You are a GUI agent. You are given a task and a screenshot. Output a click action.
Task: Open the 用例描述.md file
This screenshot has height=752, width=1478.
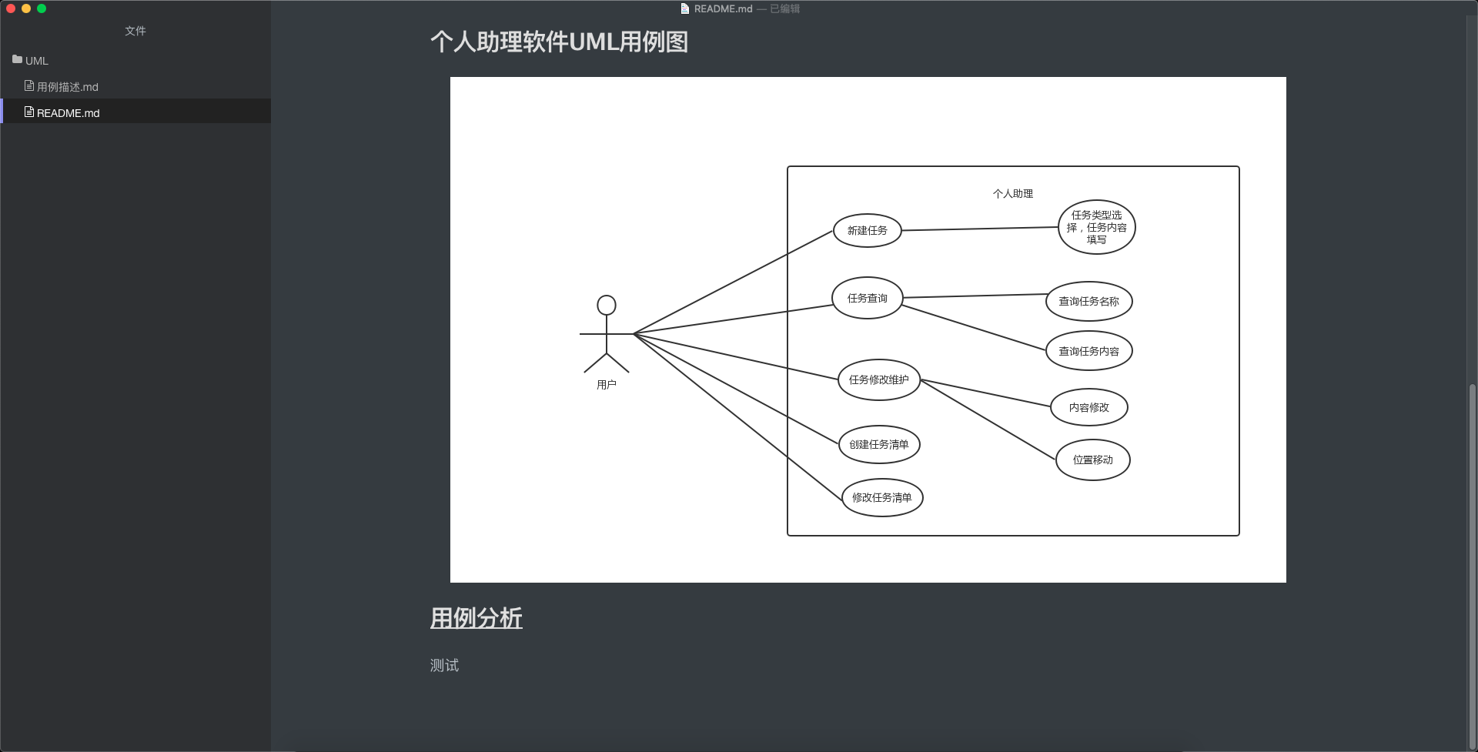pyautogui.click(x=68, y=87)
